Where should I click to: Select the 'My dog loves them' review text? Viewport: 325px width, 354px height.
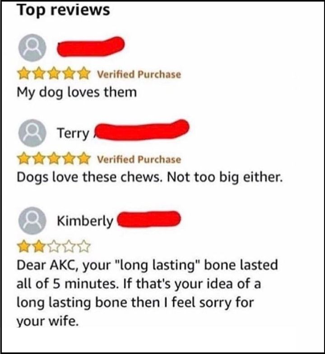pos(77,93)
